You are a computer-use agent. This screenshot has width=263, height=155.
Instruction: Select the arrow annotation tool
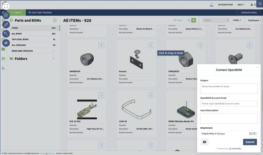6,34
